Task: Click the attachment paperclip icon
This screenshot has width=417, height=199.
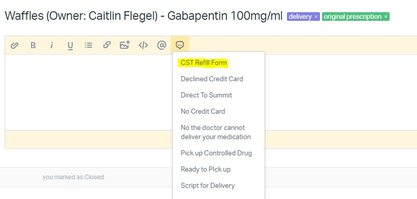Action: click(14, 45)
